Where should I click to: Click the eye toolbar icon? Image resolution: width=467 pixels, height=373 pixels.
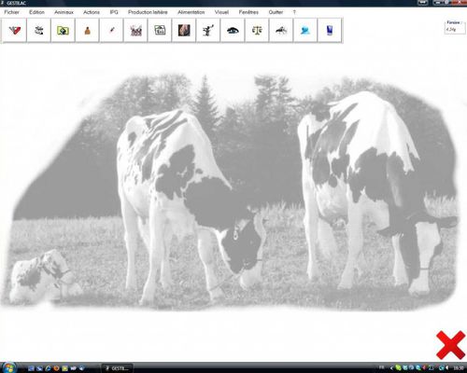click(233, 30)
